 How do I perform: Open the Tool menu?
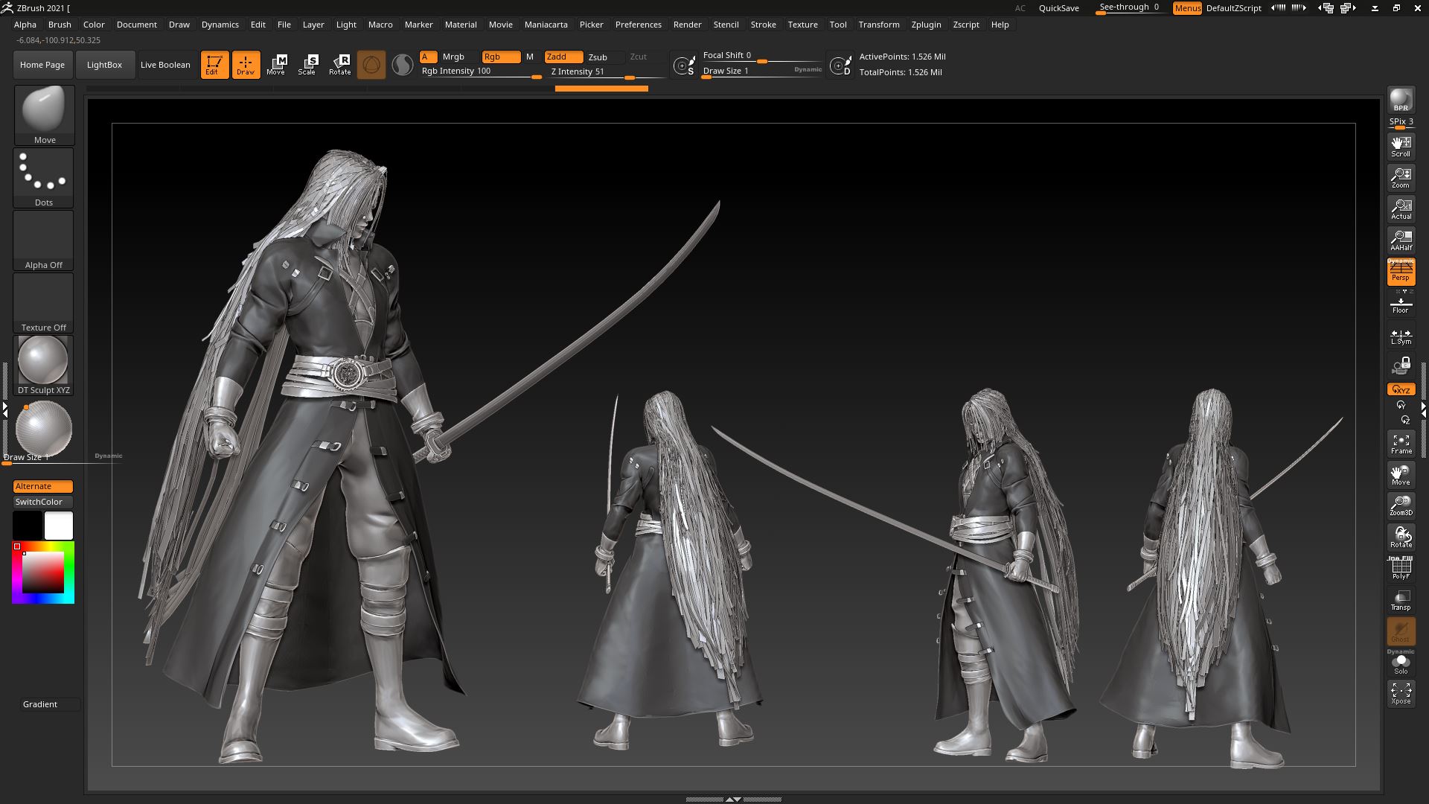coord(838,25)
